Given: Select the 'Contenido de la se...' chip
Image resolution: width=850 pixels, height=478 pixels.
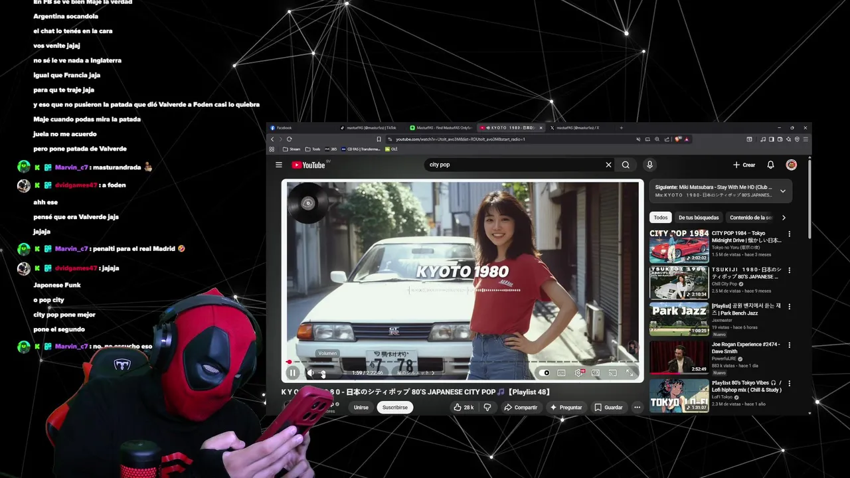Looking at the screenshot, I should (x=751, y=217).
